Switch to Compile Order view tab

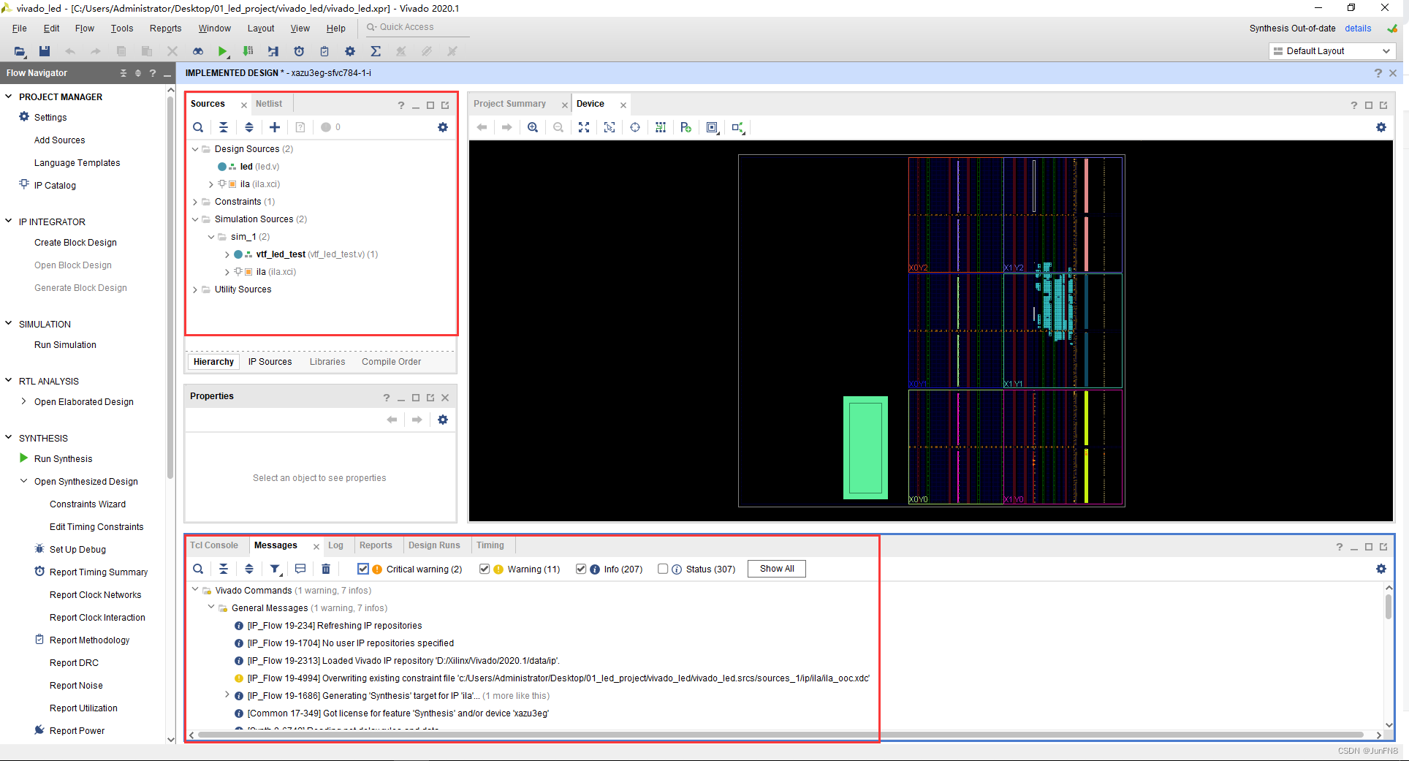click(x=391, y=362)
